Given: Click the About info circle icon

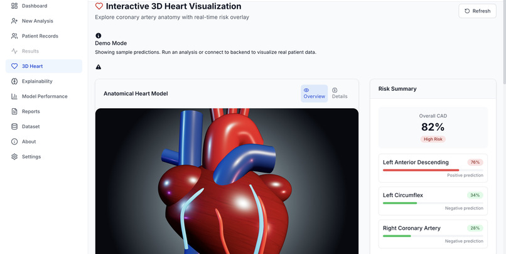Looking at the screenshot, I should click(14, 142).
